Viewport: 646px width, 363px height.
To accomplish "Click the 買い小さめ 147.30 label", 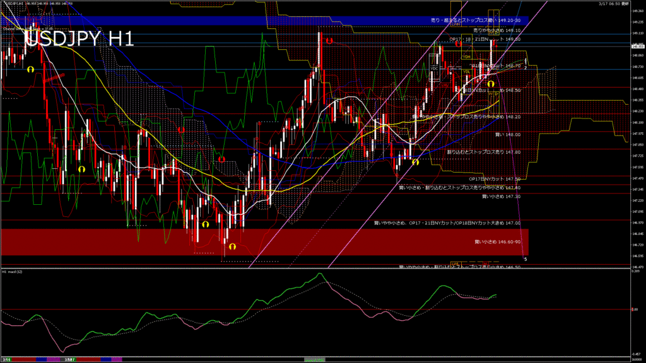I will click(501, 197).
